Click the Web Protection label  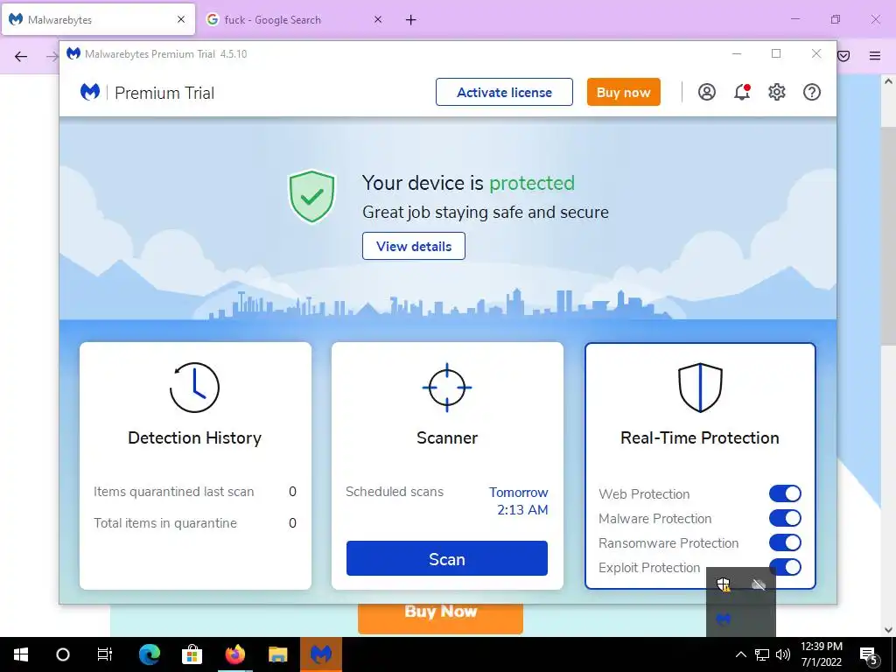pyautogui.click(x=644, y=493)
